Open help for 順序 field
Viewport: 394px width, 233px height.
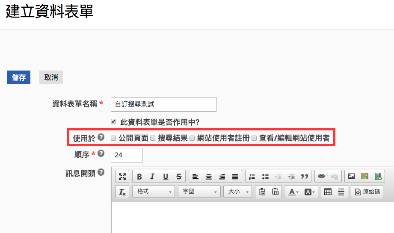point(101,153)
